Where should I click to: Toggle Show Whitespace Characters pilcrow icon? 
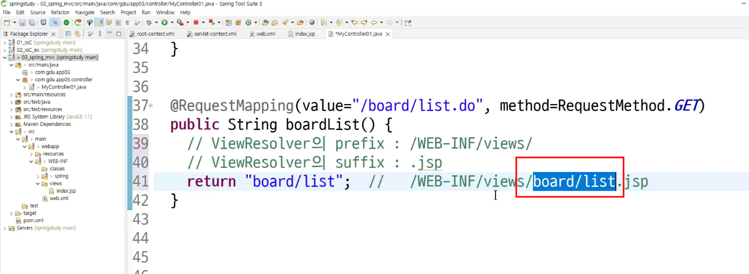(127, 22)
